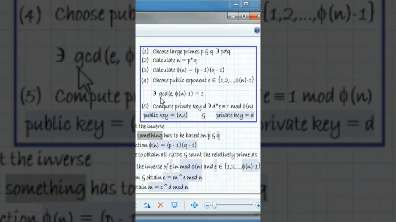Image resolution: width=396 pixels, height=222 pixels.
Task: Minimize the back blue-titled window
Action: 236,4
